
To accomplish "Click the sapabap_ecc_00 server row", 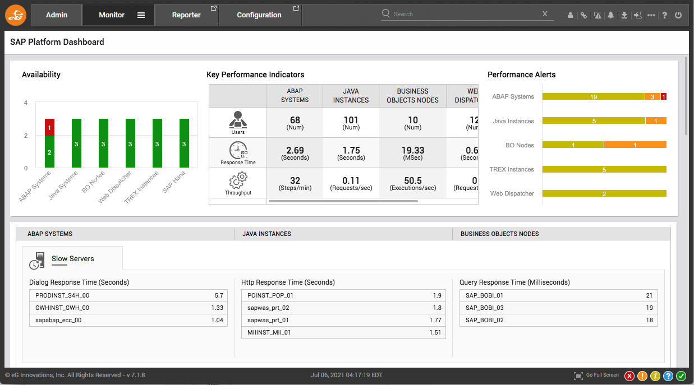I will coord(128,320).
